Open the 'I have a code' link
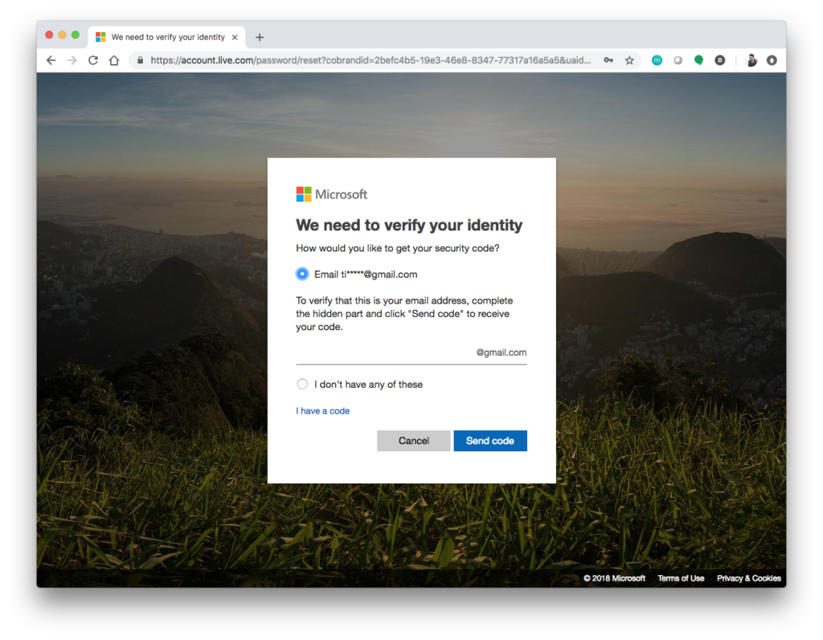The image size is (823, 640). [322, 411]
